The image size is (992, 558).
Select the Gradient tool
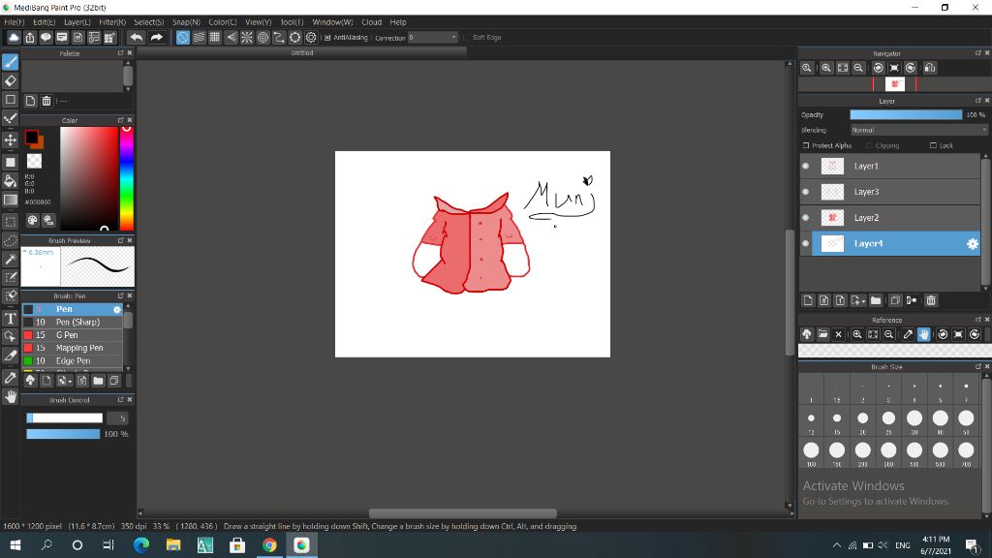click(x=10, y=200)
